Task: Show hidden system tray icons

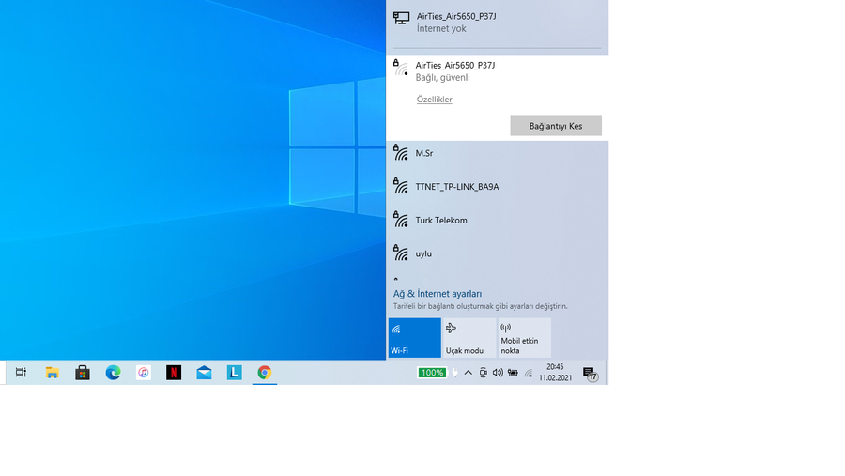Action: (469, 373)
